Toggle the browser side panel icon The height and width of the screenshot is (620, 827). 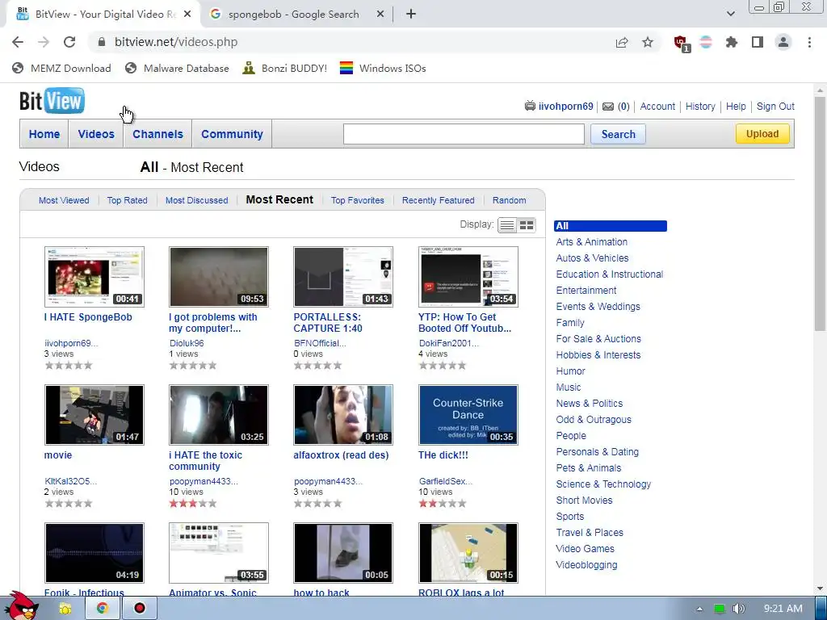coord(758,42)
